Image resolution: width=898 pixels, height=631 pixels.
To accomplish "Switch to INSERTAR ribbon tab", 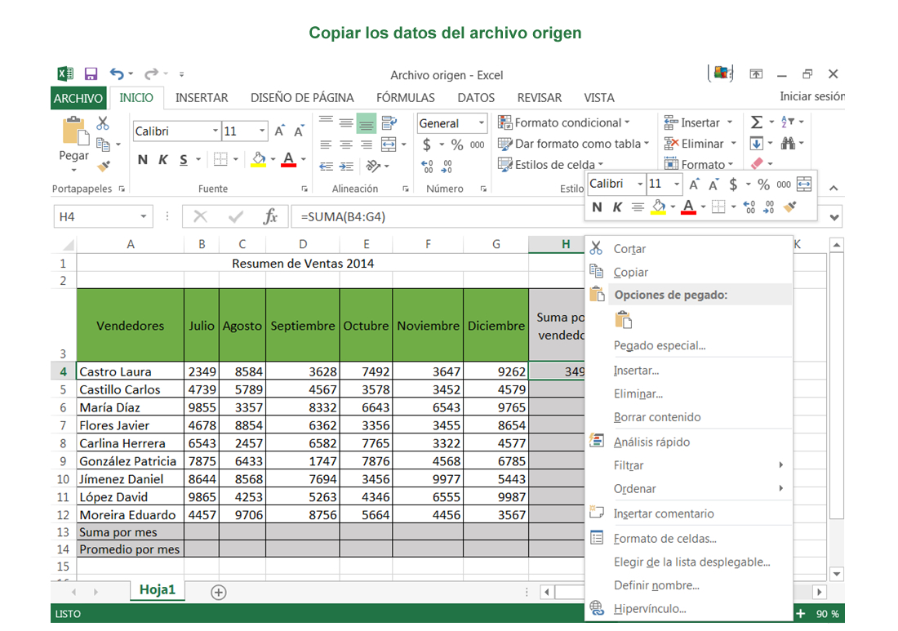I will pos(202,98).
